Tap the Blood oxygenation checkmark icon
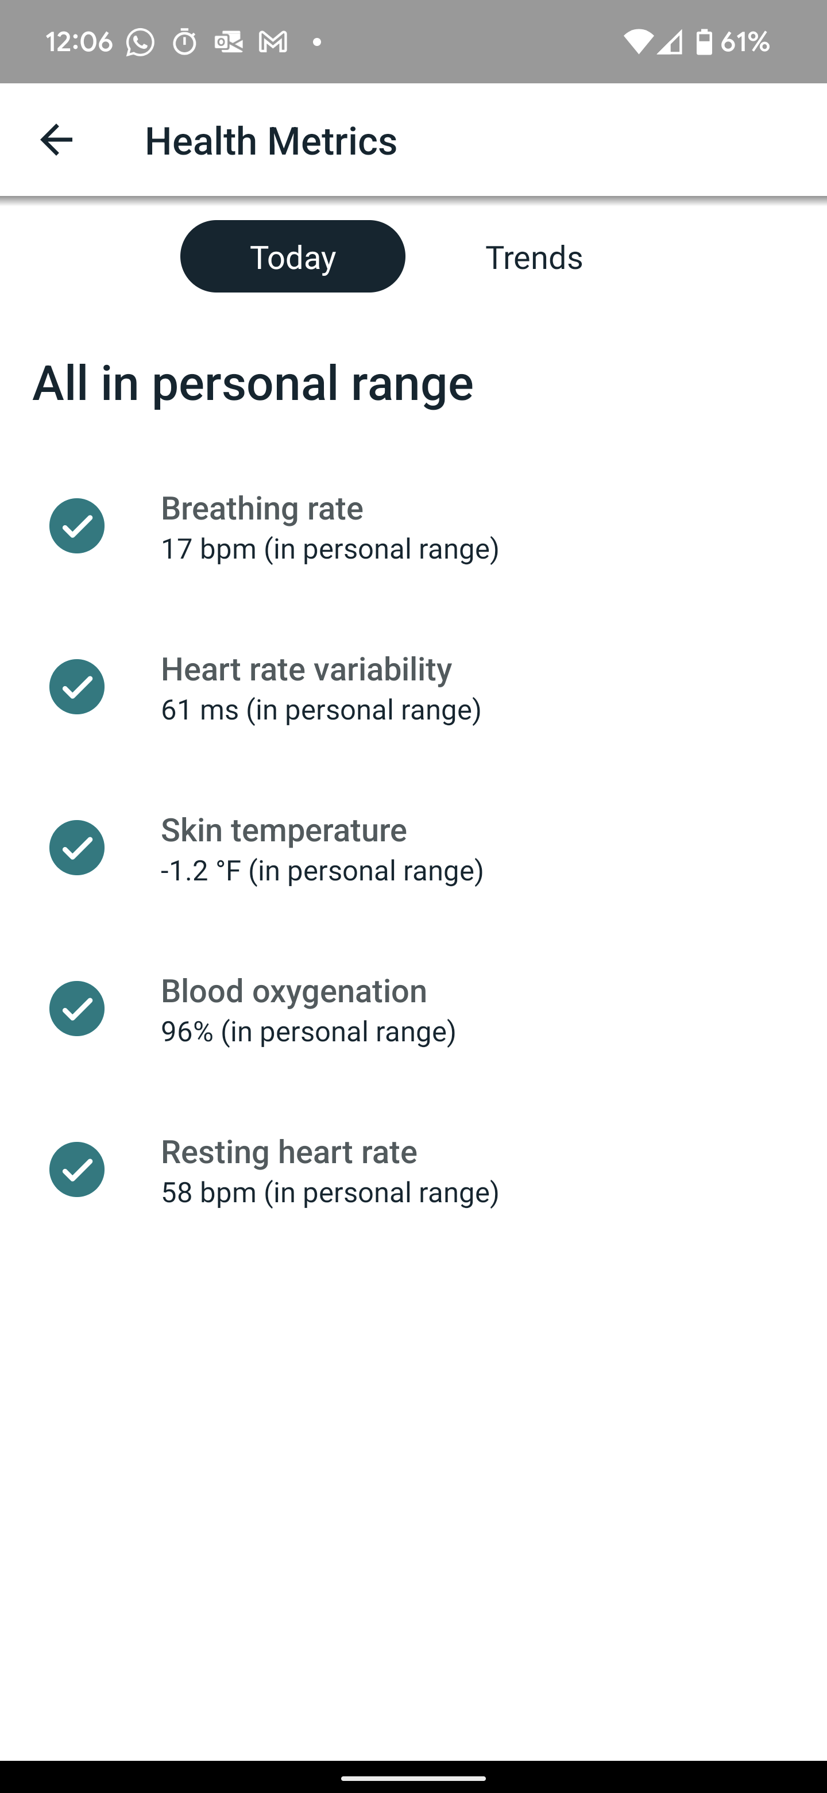 coord(77,1008)
